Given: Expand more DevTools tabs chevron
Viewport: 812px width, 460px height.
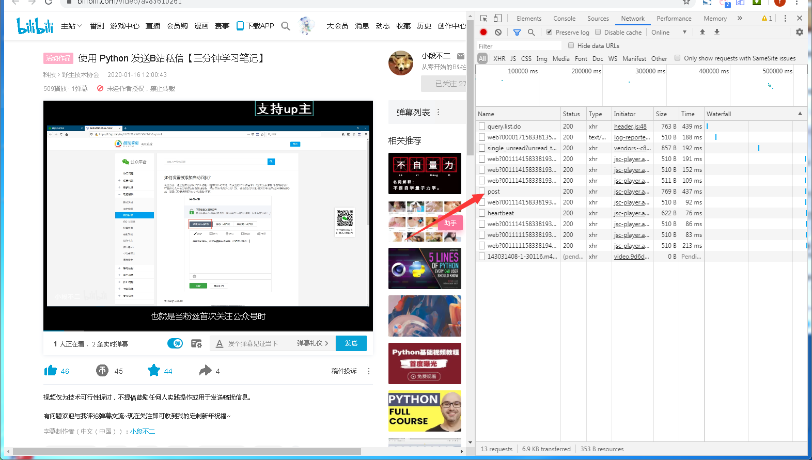Looking at the screenshot, I should (740, 18).
